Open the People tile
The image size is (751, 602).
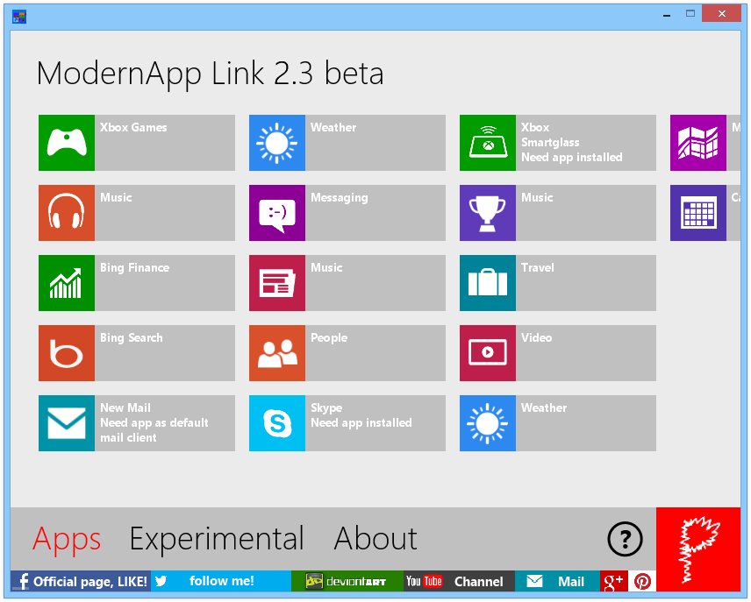coord(347,353)
